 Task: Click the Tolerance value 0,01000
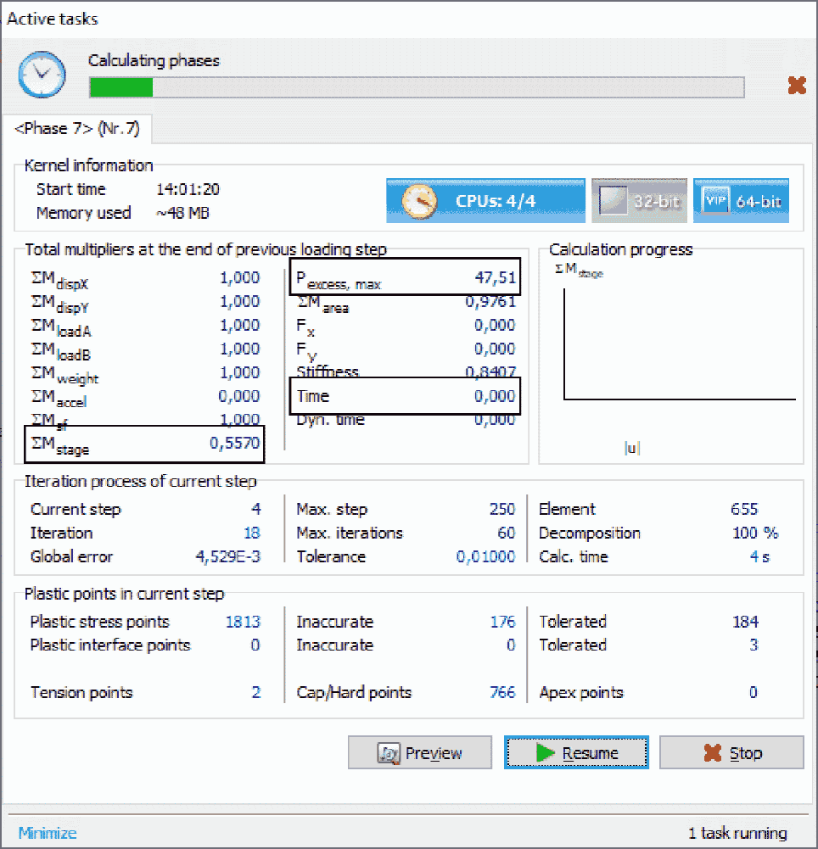[x=485, y=556]
